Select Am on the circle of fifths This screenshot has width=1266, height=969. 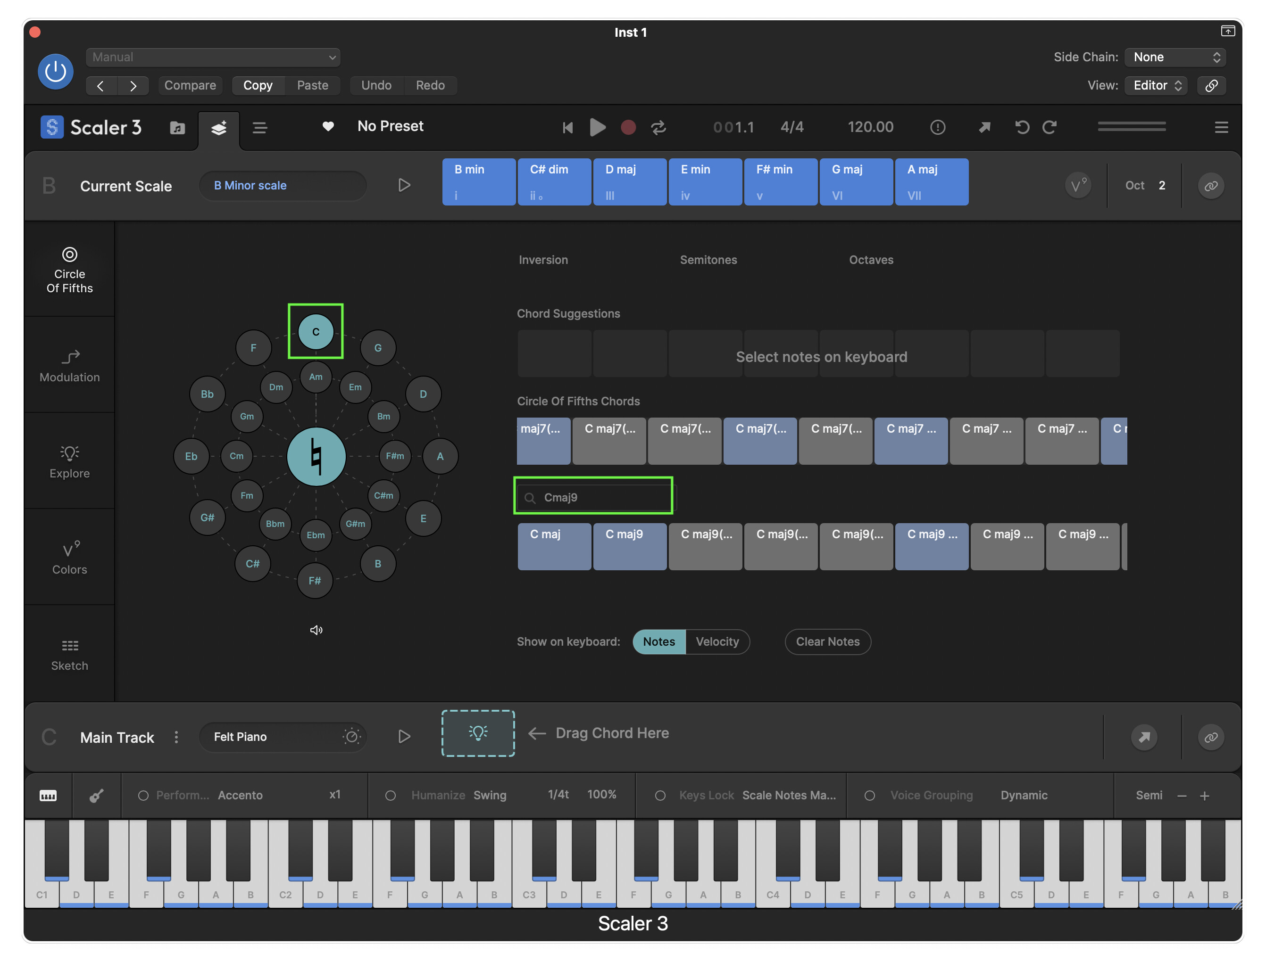[316, 377]
